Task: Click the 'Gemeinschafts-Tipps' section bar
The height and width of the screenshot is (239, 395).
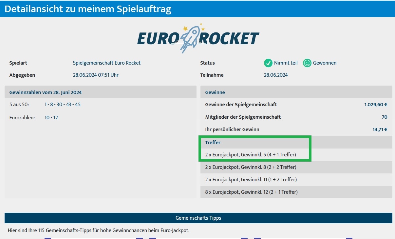Action: pos(198,218)
